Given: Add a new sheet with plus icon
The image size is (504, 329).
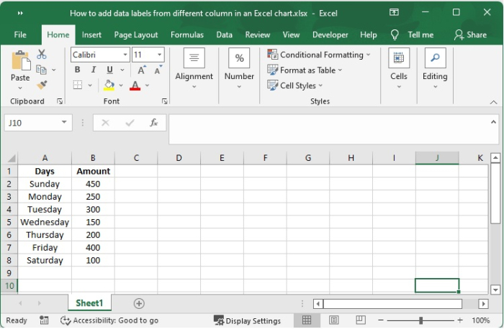Looking at the screenshot, I should coord(139,304).
